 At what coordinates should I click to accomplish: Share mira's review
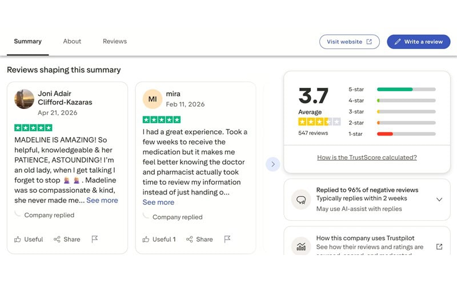click(x=199, y=239)
